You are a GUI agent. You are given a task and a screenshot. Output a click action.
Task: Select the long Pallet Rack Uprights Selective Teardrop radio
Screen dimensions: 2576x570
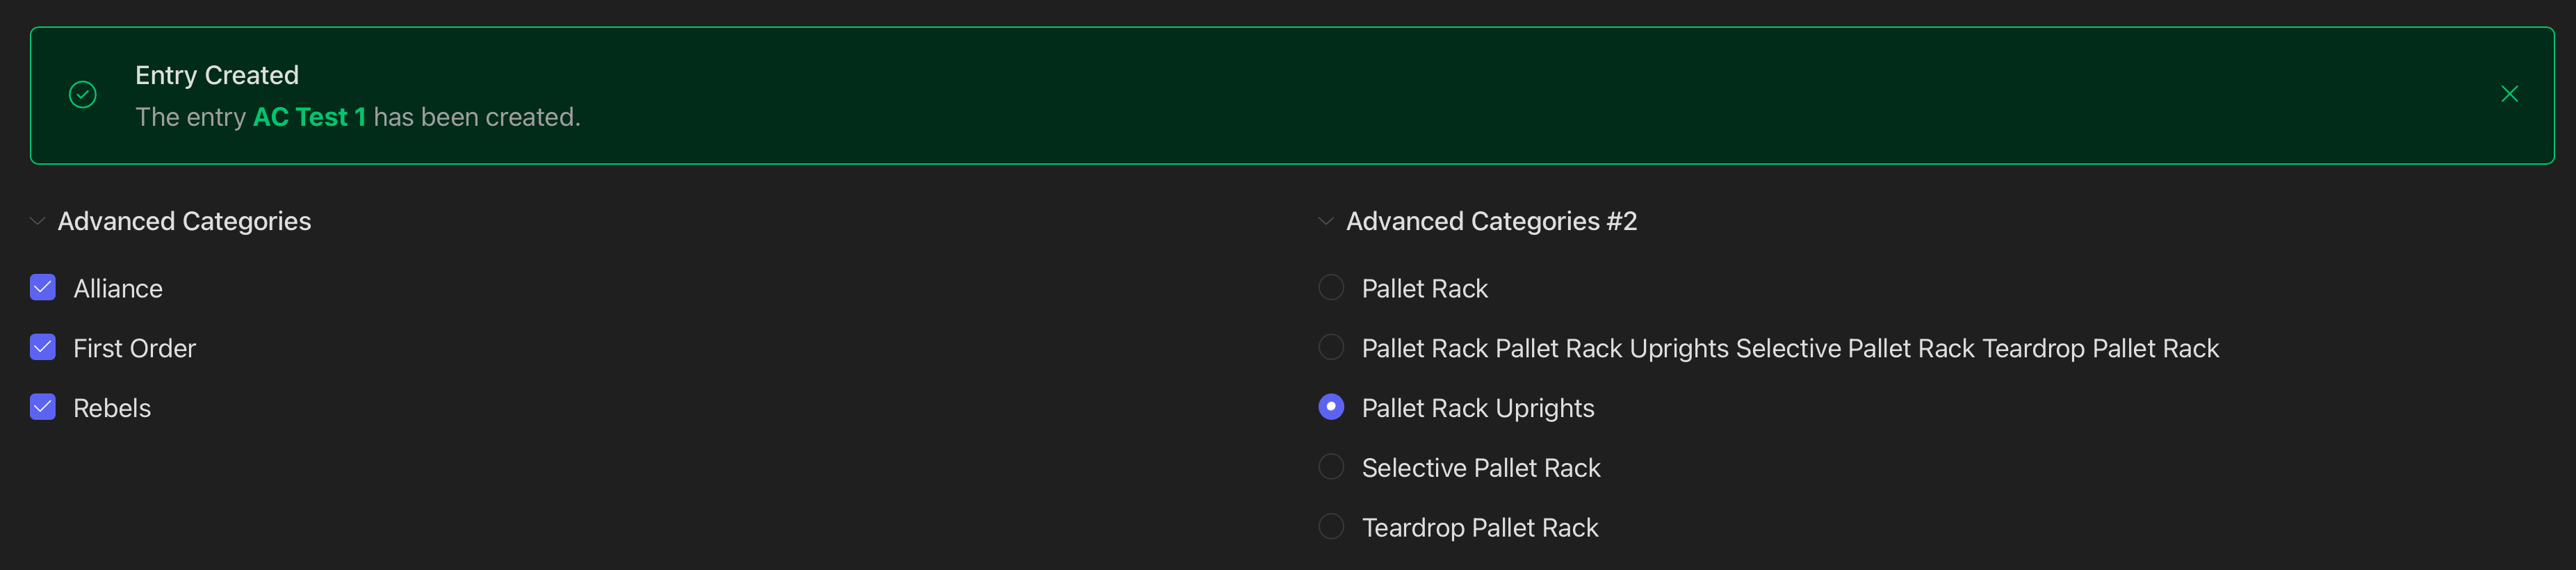(x=1331, y=348)
